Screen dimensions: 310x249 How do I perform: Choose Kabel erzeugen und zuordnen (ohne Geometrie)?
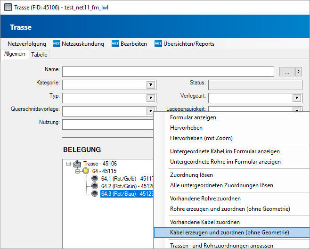[x=232, y=232]
